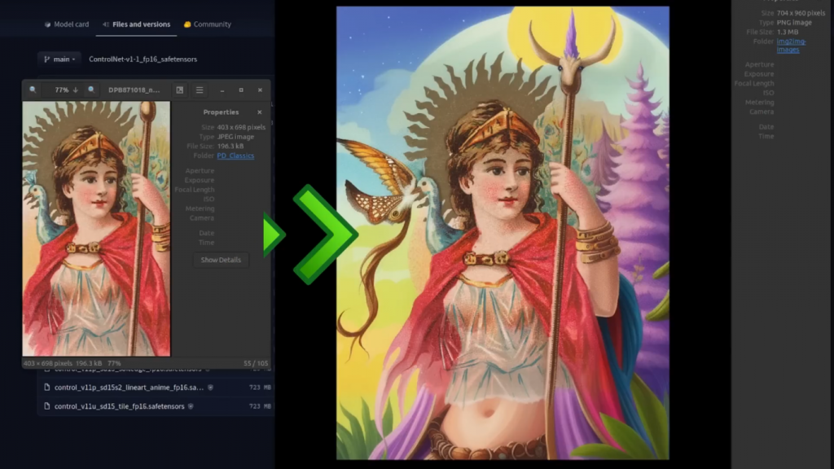Screen dimensions: 834x469
Task: Click the 723 MB size on tile_fp16 row
Action: pyautogui.click(x=260, y=406)
